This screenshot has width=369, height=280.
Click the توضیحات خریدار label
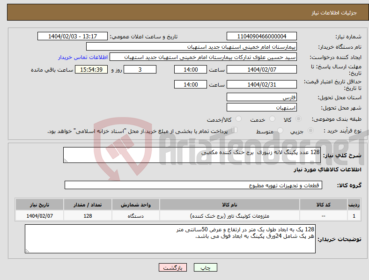pos(339,239)
